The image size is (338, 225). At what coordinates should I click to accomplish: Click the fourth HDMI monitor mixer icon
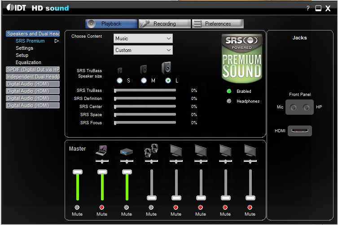(x=250, y=151)
